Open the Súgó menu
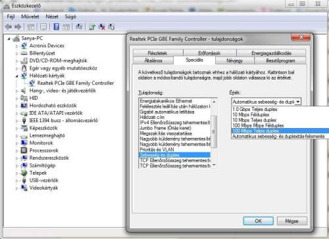329x239 pixels. point(70,16)
